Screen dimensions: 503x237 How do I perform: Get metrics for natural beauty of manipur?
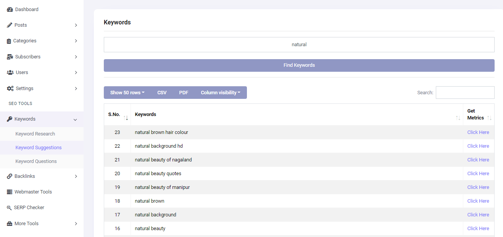click(478, 187)
